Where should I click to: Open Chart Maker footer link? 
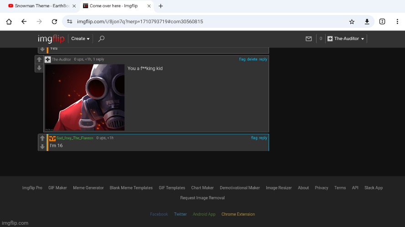tap(202, 188)
